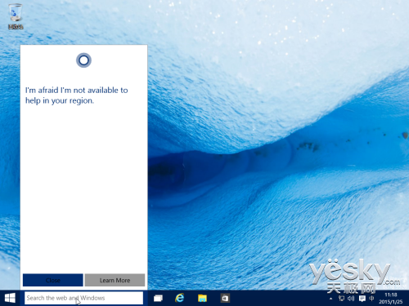Open the network status tray icon
The image size is (409, 306).
341,299
